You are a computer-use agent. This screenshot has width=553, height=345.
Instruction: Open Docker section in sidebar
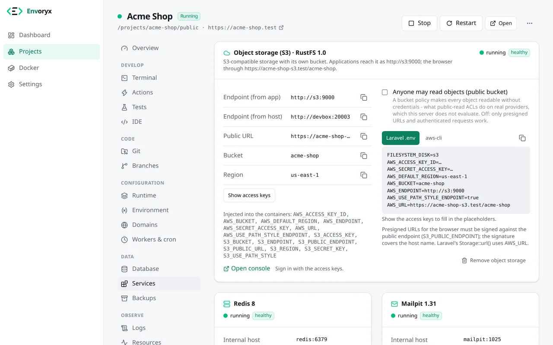(51, 68)
